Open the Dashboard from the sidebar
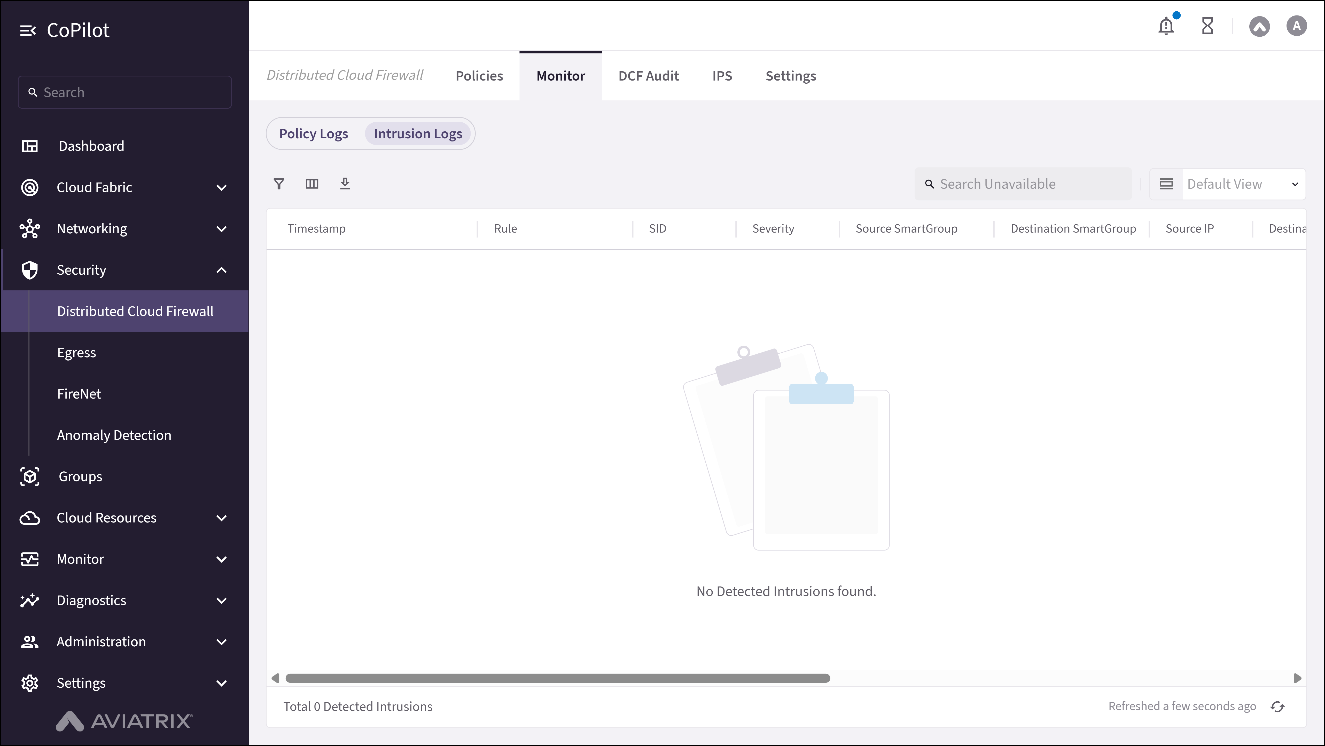Image resolution: width=1325 pixels, height=746 pixels. [x=91, y=146]
